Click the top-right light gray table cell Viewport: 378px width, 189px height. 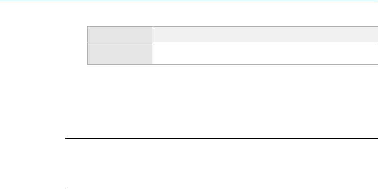(x=265, y=34)
